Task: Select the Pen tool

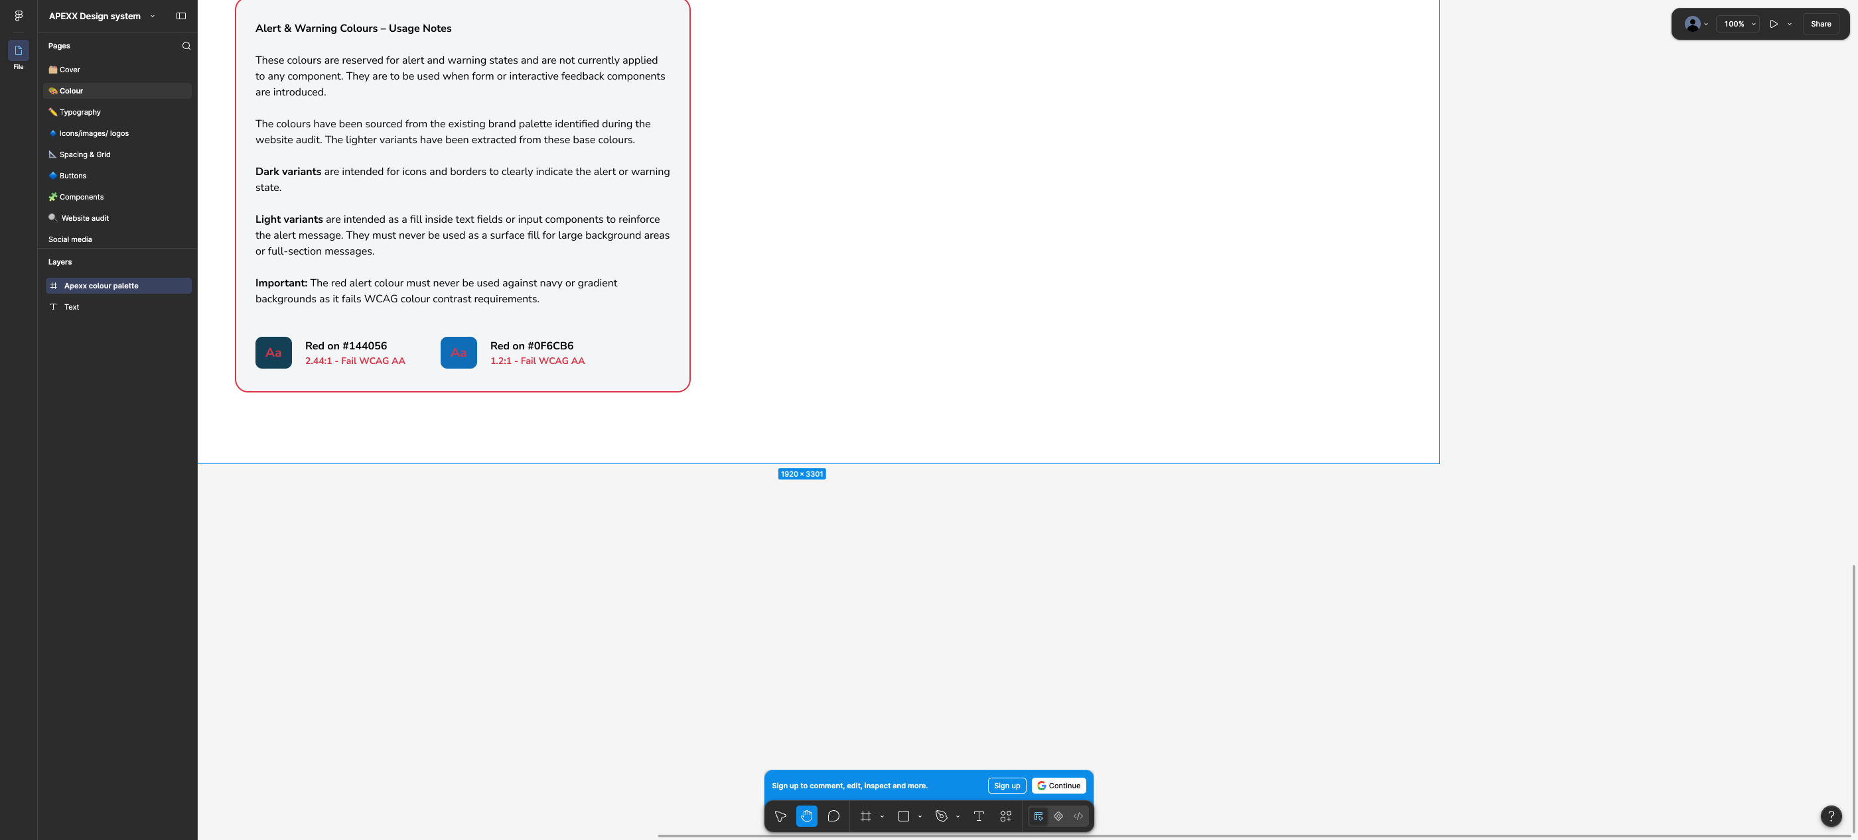Action: (x=941, y=816)
